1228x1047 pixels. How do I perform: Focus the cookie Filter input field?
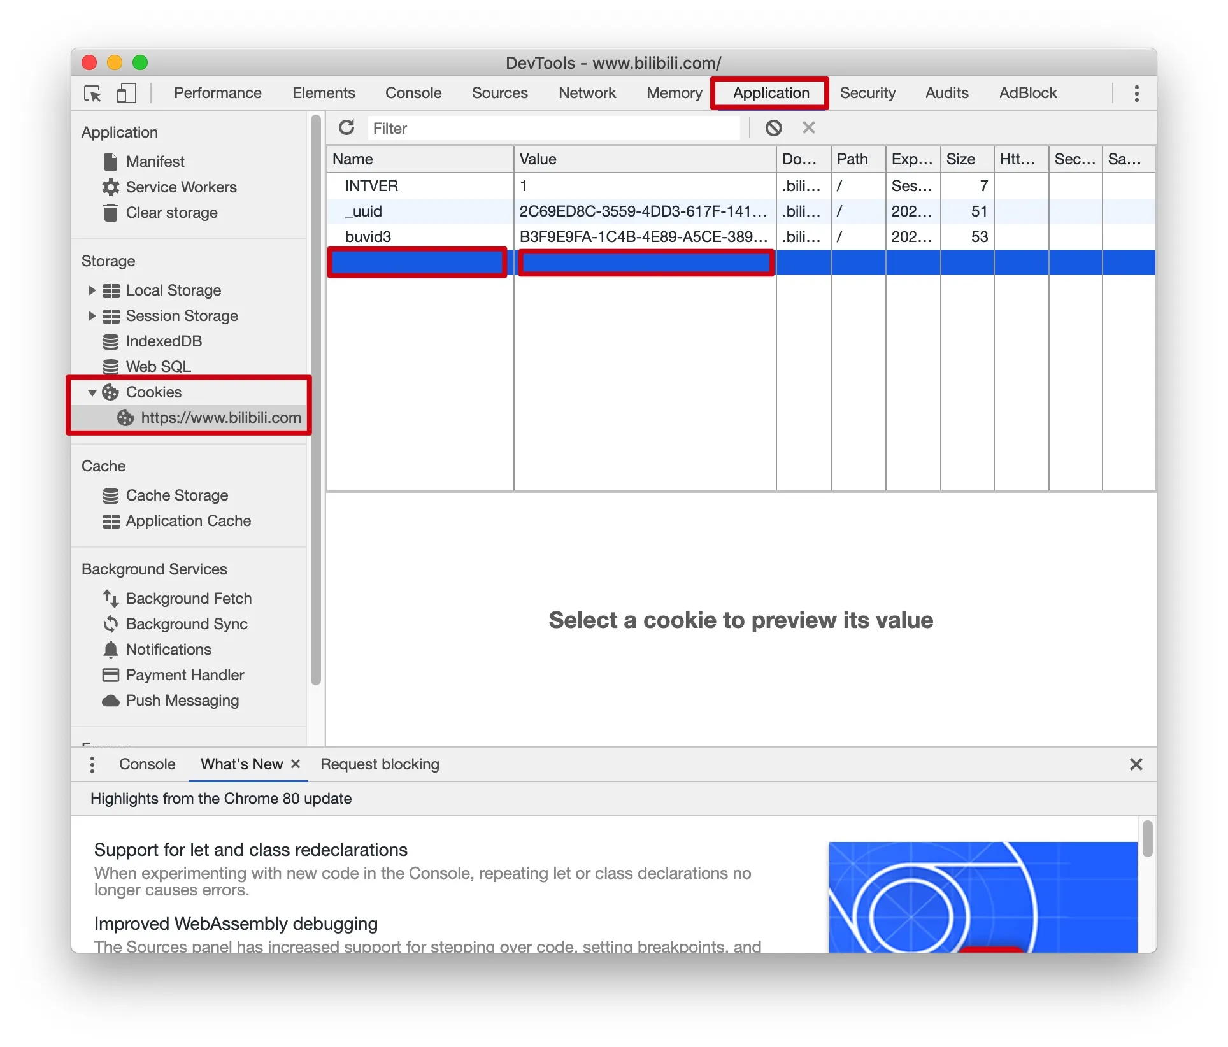click(553, 128)
